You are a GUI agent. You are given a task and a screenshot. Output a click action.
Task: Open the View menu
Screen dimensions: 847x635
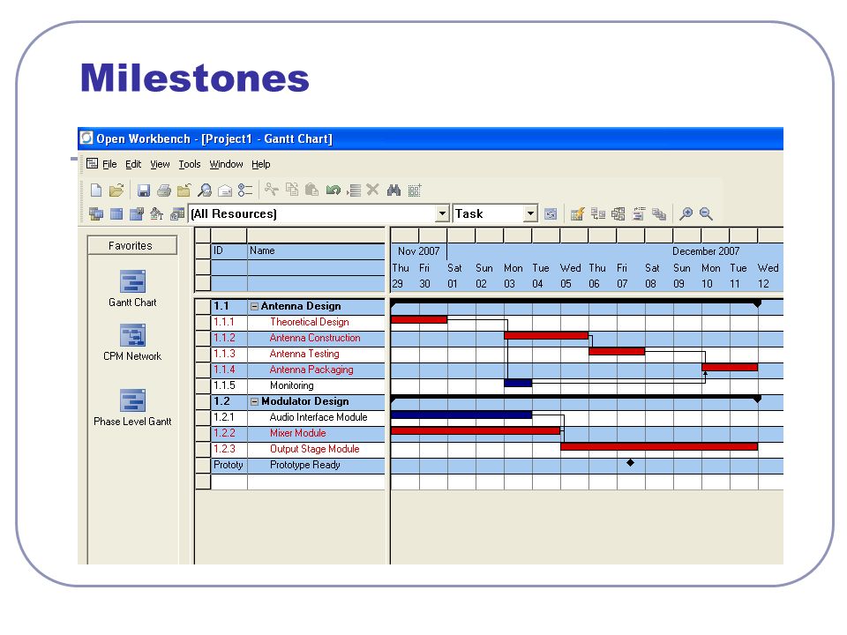point(160,164)
